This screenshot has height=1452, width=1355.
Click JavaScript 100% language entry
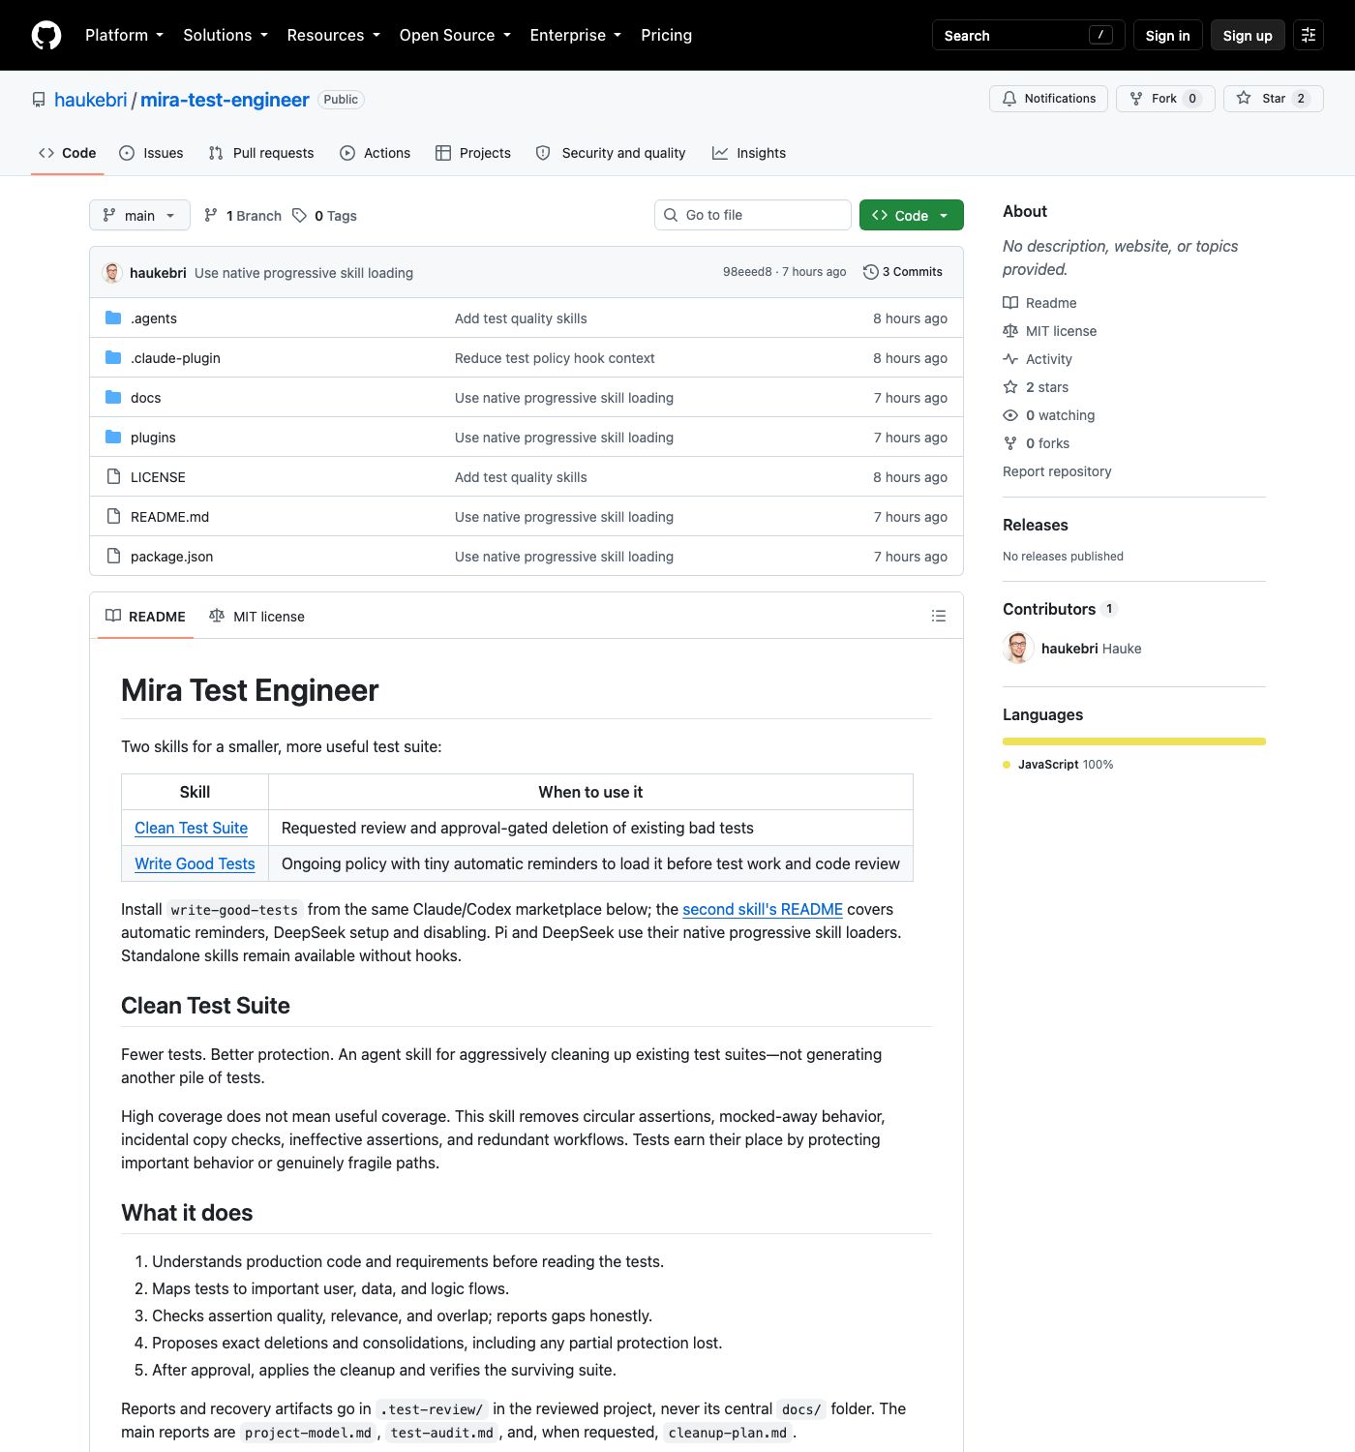click(1059, 765)
